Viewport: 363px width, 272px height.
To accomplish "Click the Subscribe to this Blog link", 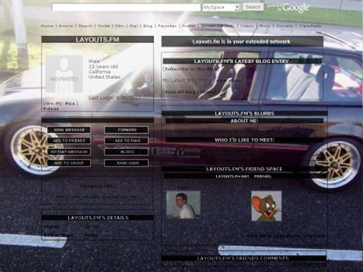I will [190, 69].
